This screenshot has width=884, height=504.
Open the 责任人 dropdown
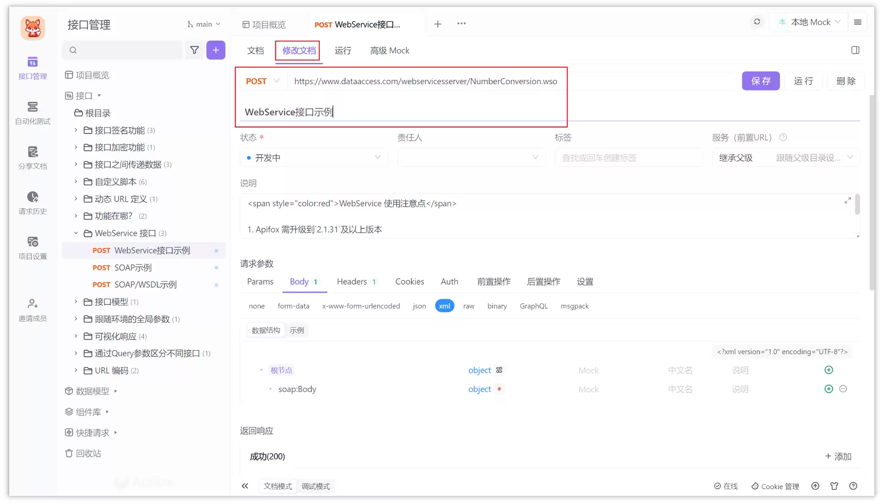coord(471,158)
